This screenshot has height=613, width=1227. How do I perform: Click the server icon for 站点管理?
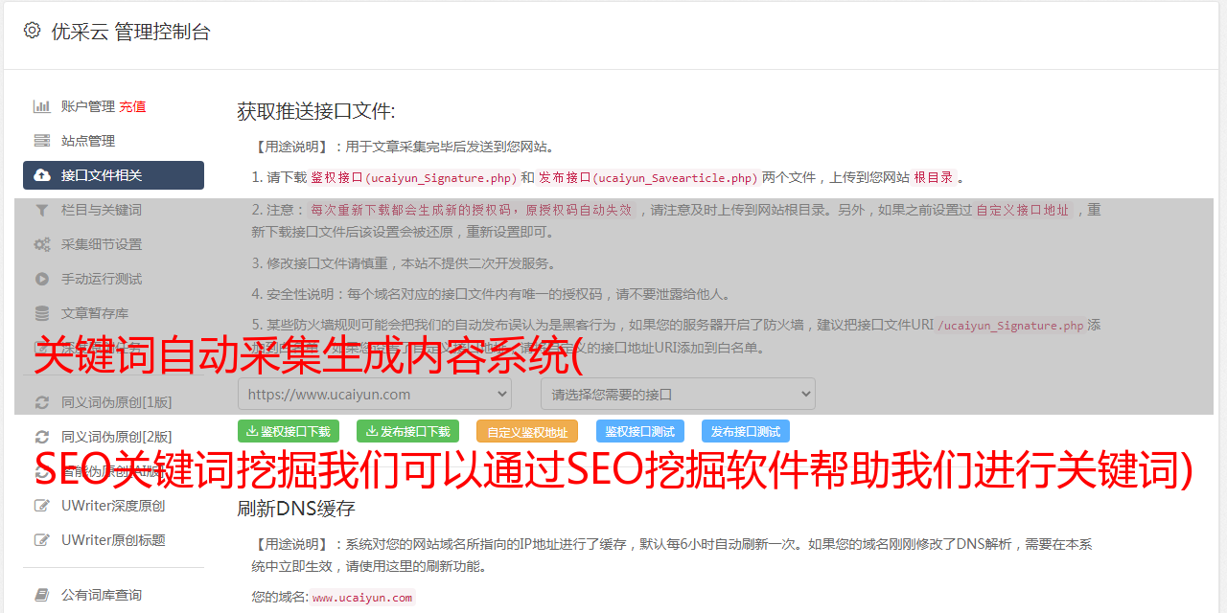pyautogui.click(x=42, y=141)
